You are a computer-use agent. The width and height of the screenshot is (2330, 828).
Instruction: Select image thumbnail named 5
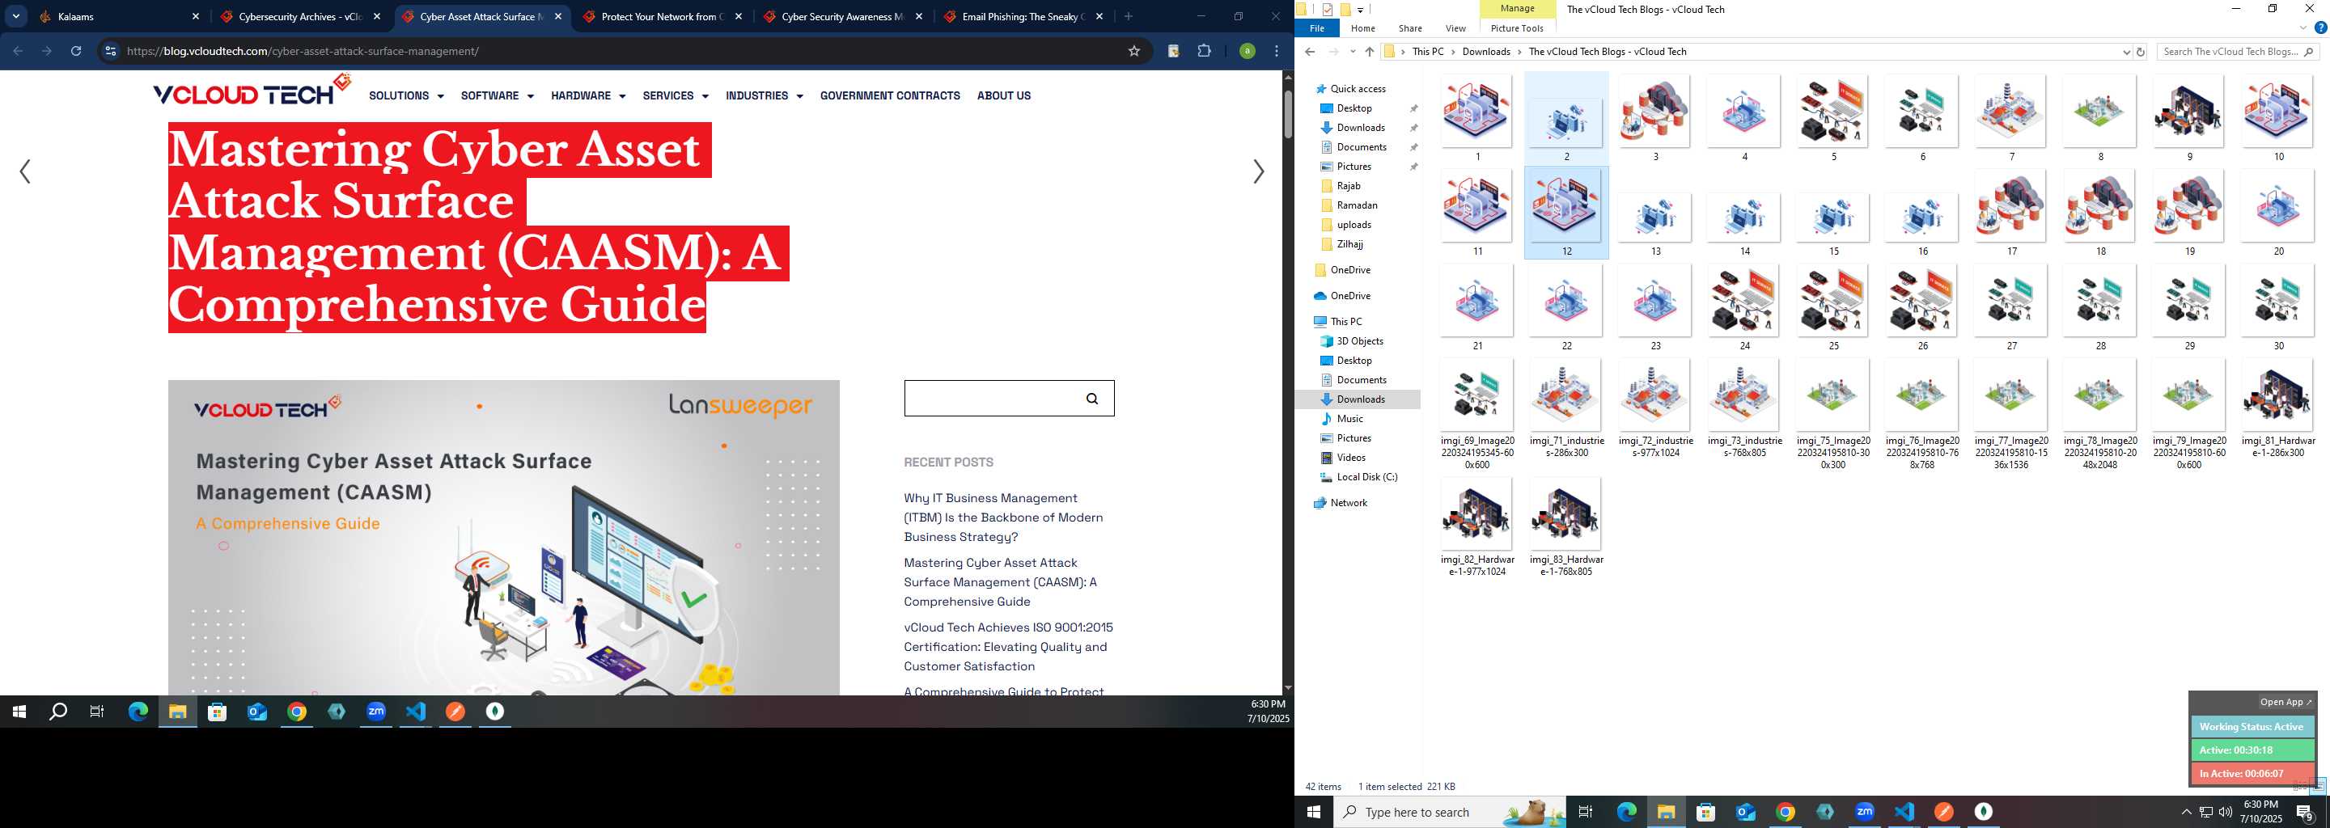pyautogui.click(x=1832, y=118)
